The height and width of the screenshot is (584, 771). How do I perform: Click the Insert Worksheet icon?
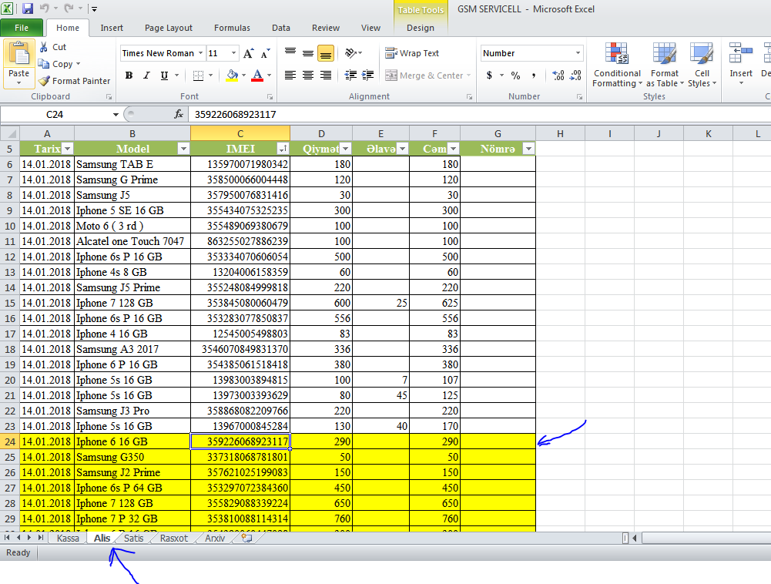point(246,539)
